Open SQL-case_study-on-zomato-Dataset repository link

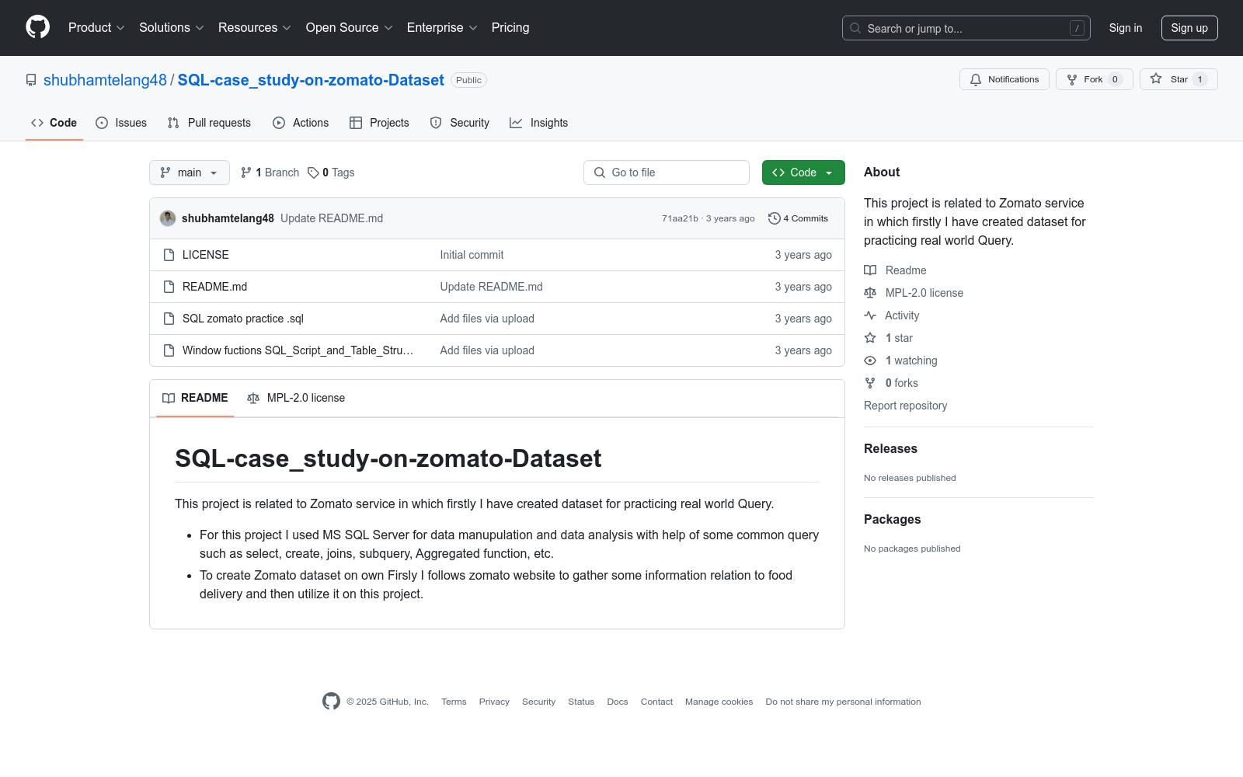pyautogui.click(x=311, y=80)
